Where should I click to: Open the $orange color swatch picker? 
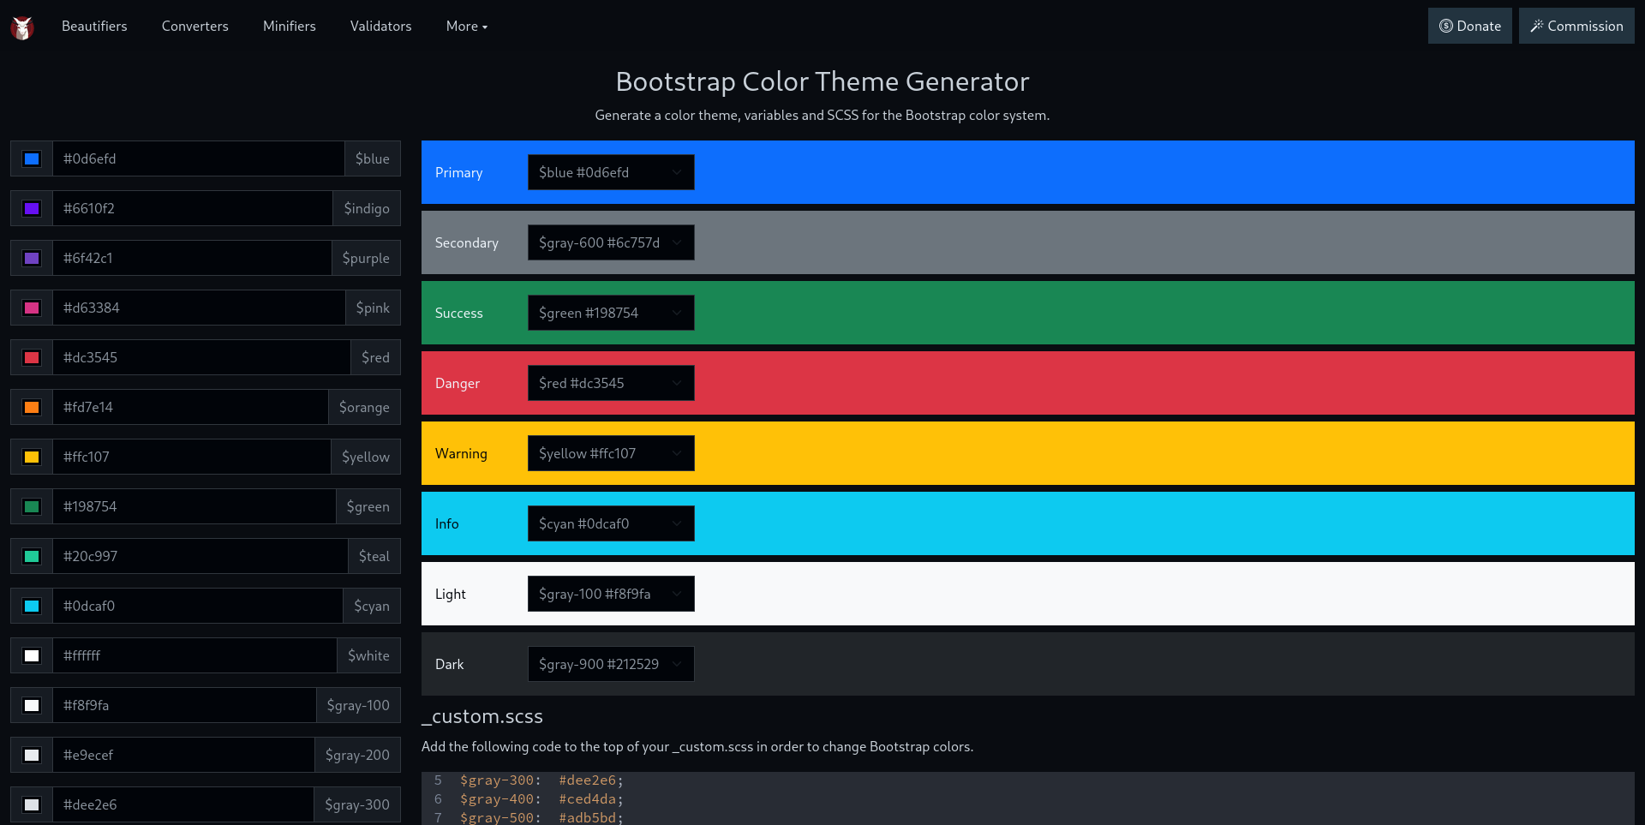(x=32, y=407)
